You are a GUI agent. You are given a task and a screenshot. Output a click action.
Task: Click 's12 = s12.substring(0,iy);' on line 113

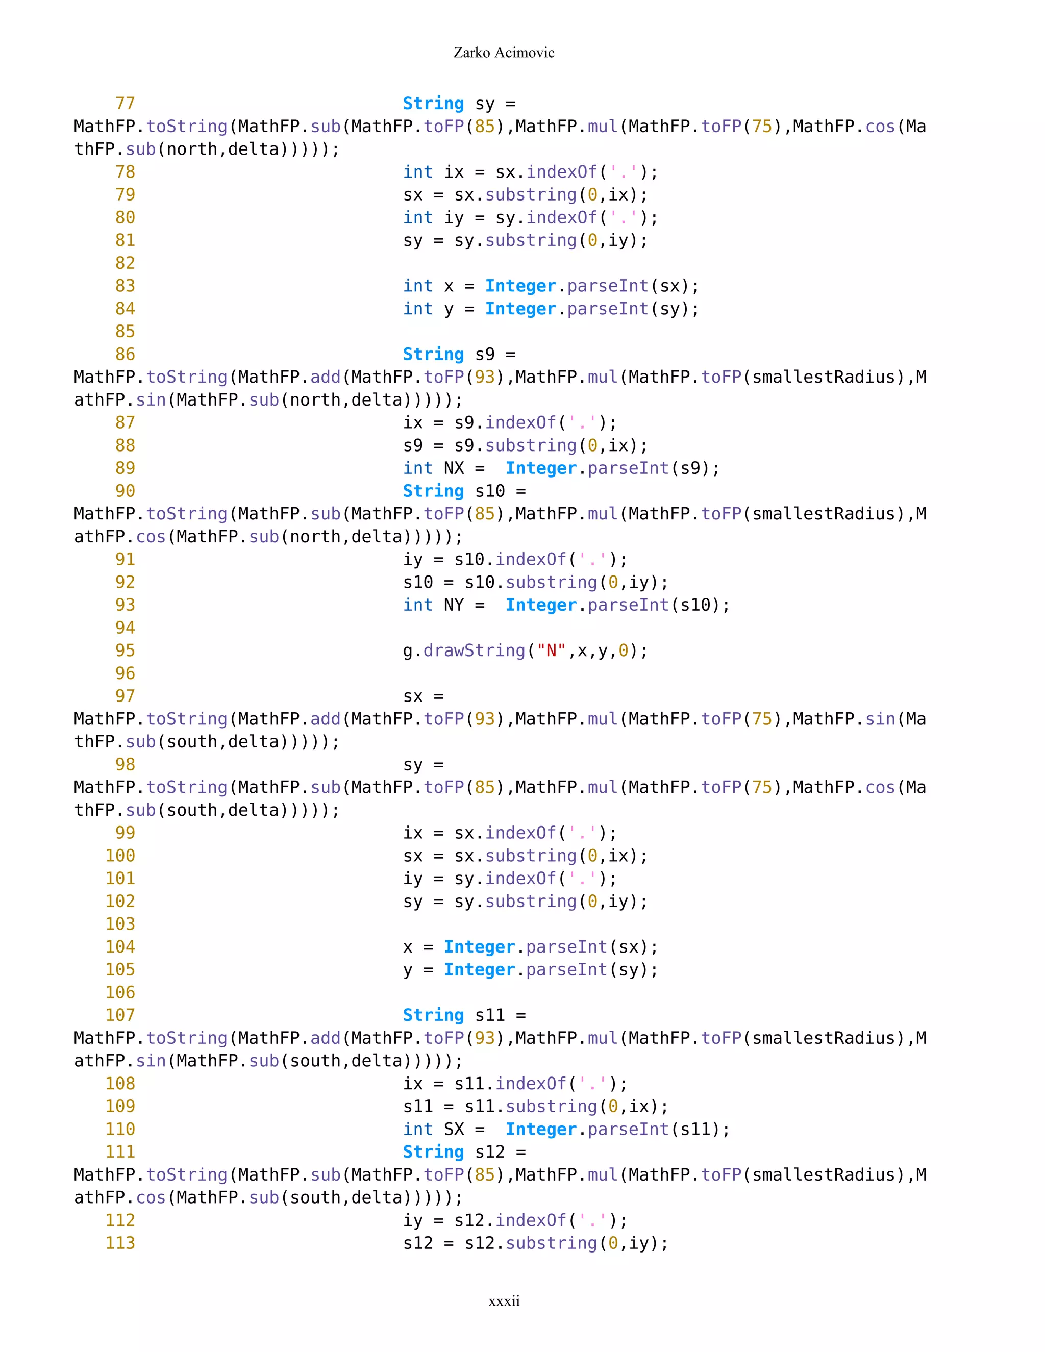[536, 1244]
